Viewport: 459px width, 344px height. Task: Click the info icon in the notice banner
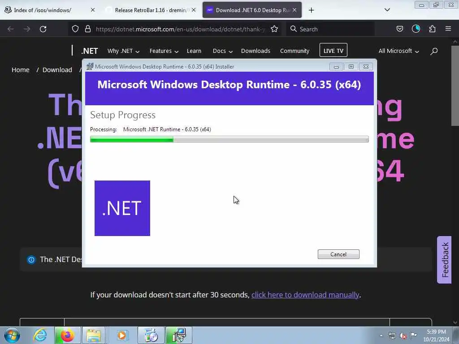click(31, 259)
